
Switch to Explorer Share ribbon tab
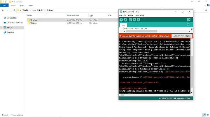(22, 5)
